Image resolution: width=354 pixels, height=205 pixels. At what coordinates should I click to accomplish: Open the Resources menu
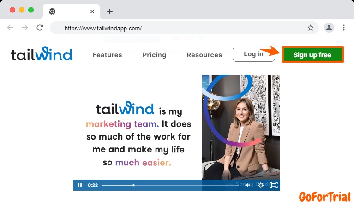click(204, 55)
